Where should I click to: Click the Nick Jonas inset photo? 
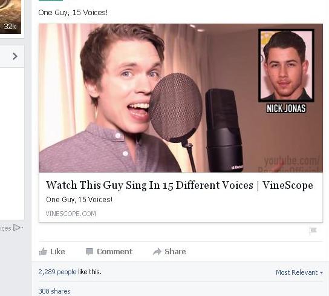[x=286, y=65]
